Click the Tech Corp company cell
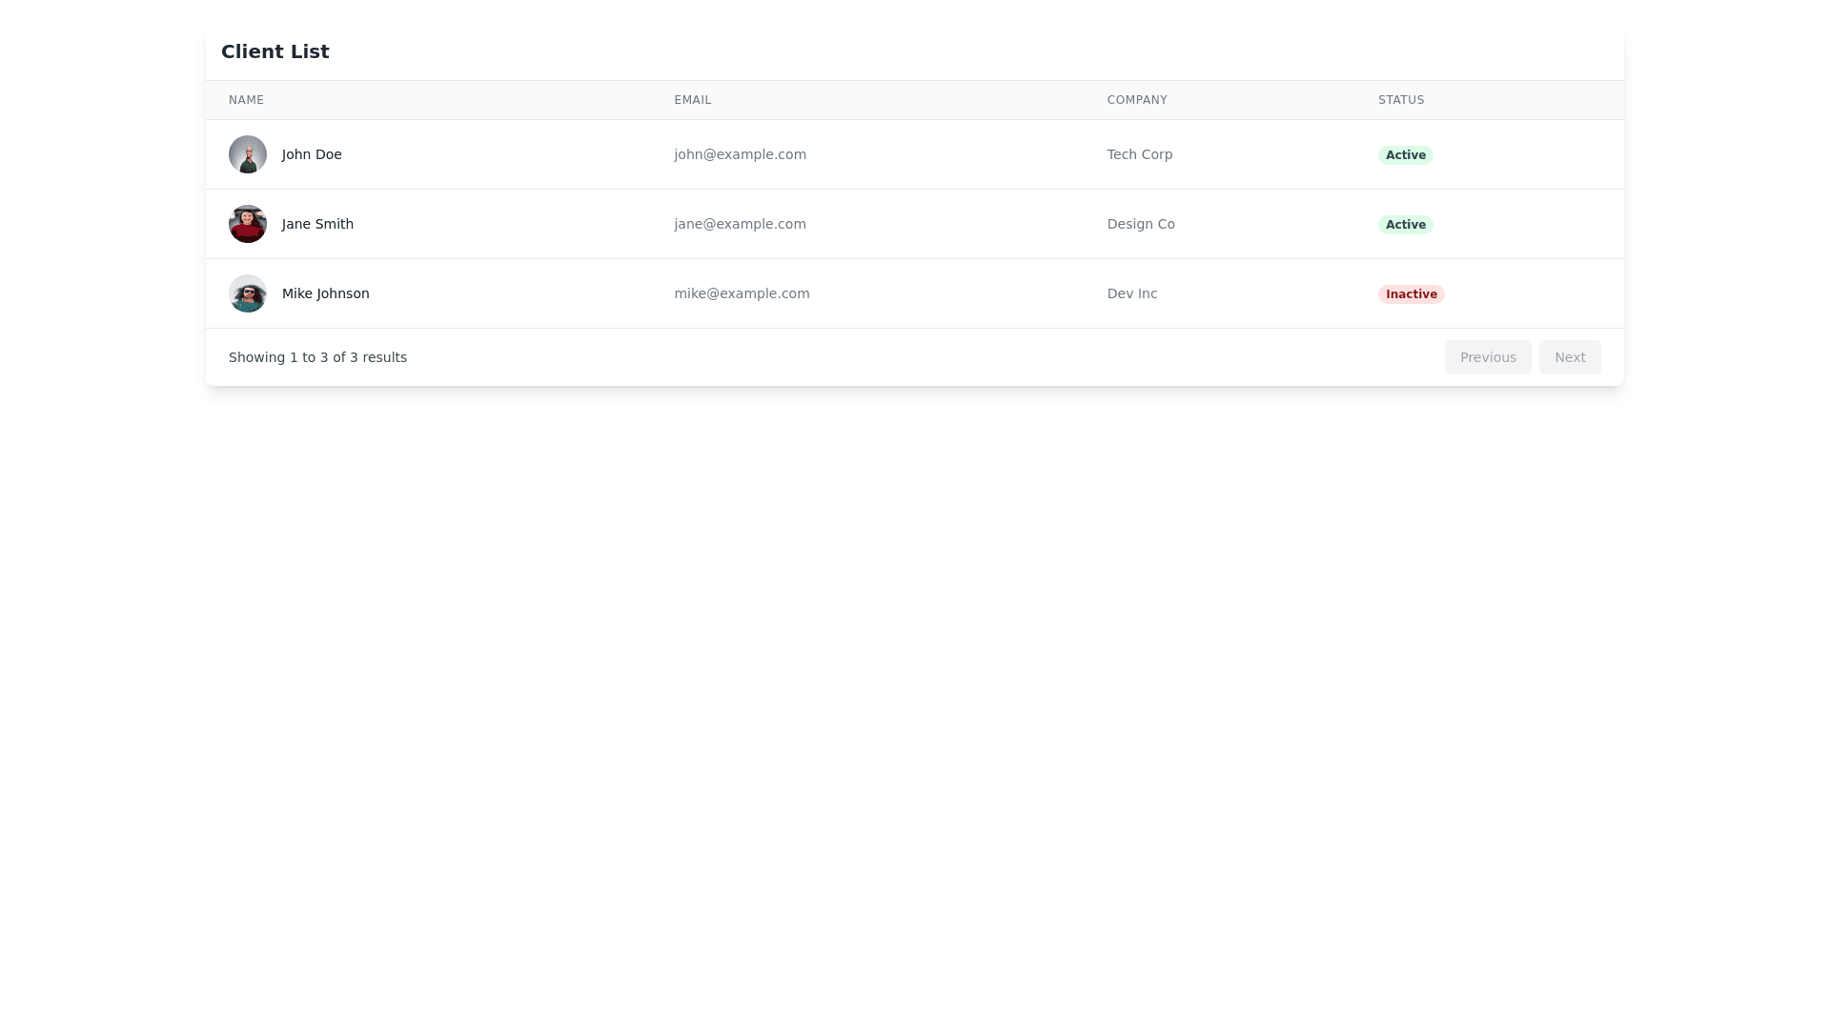The height and width of the screenshot is (1029, 1830). 1140,154
